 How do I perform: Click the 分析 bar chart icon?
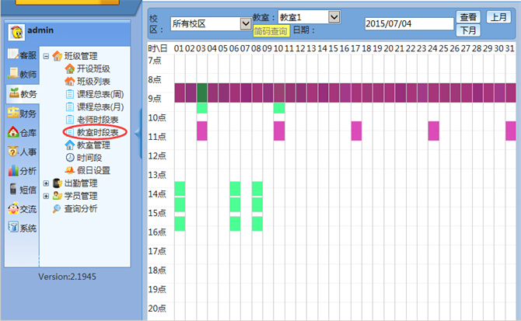(13, 171)
